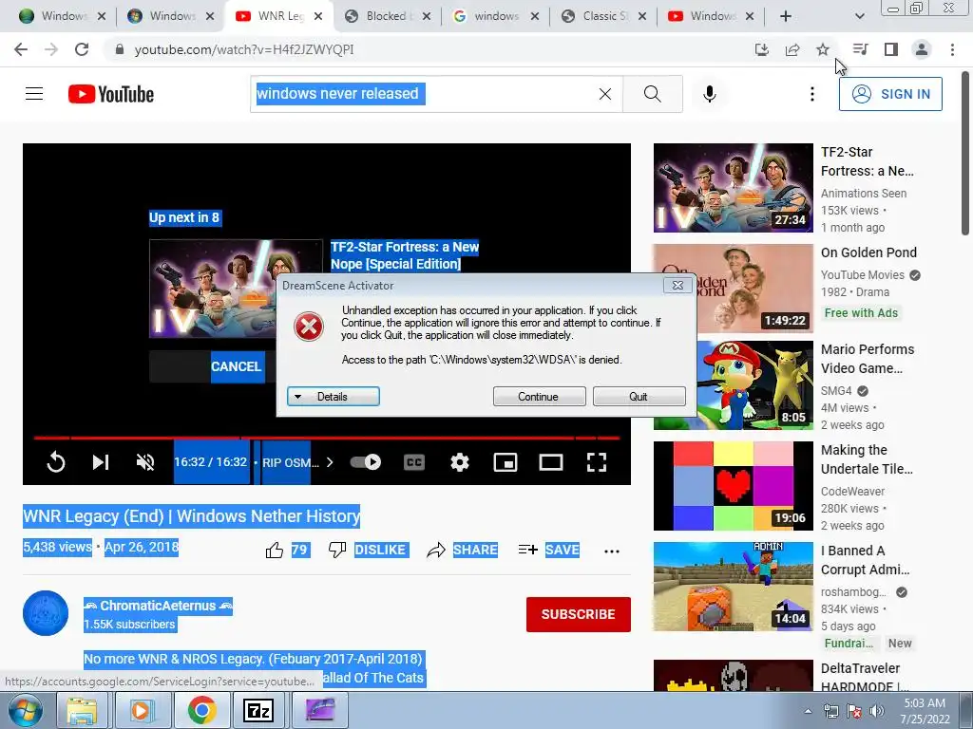Open Windows Explorer from taskbar

tap(82, 710)
